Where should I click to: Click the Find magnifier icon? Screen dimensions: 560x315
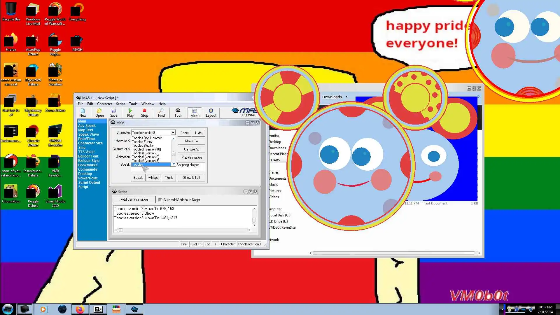point(161,112)
